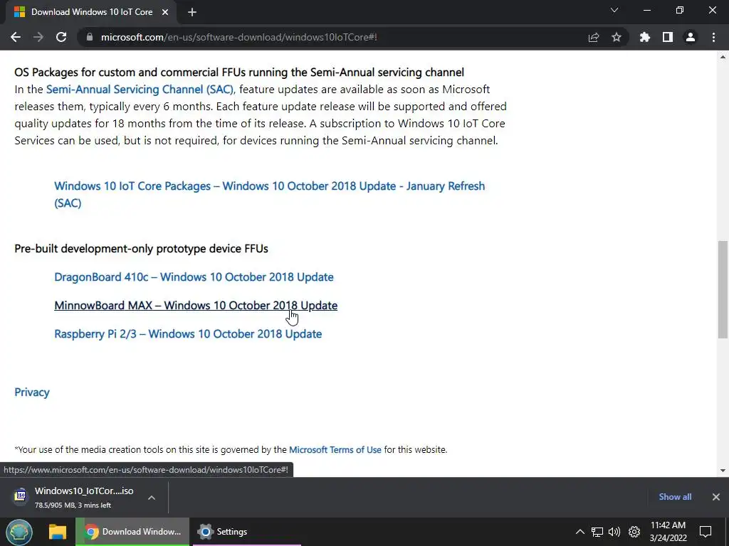Open Microsoft Terms of Use link
Screen dimensions: 729x546
(335, 449)
